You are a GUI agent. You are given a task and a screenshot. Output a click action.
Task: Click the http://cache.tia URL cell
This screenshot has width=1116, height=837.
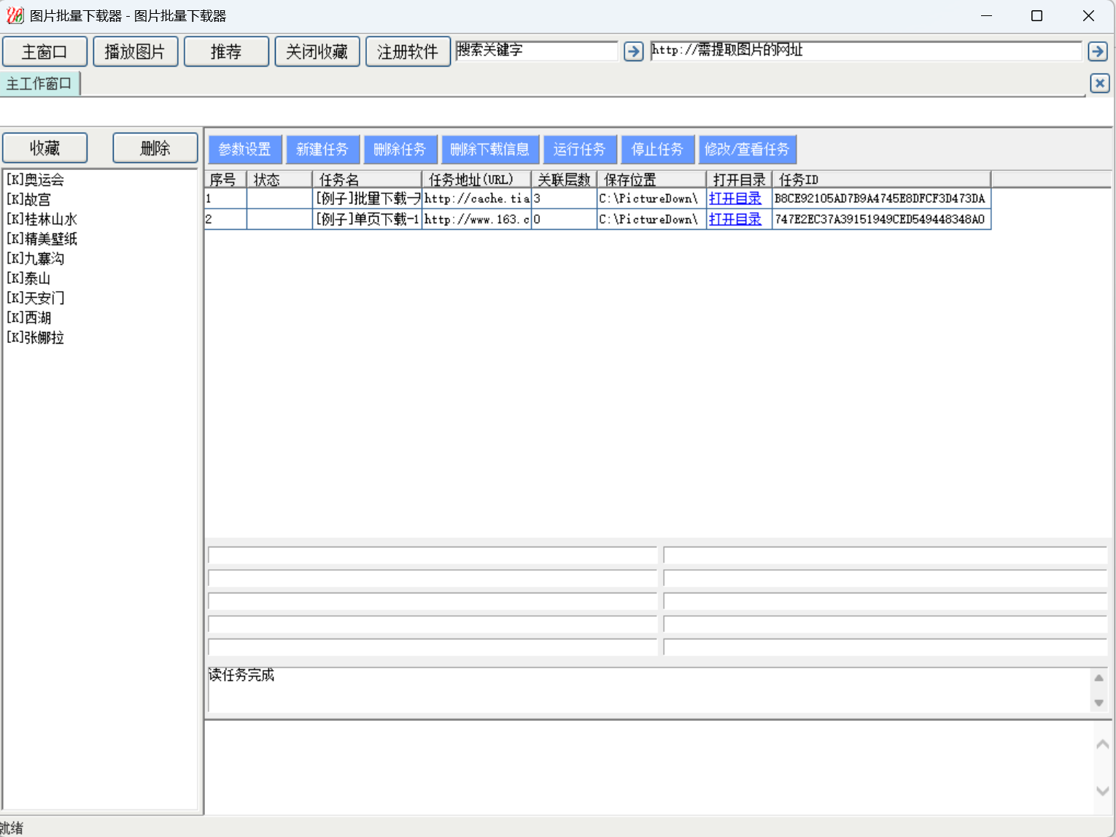click(x=477, y=198)
